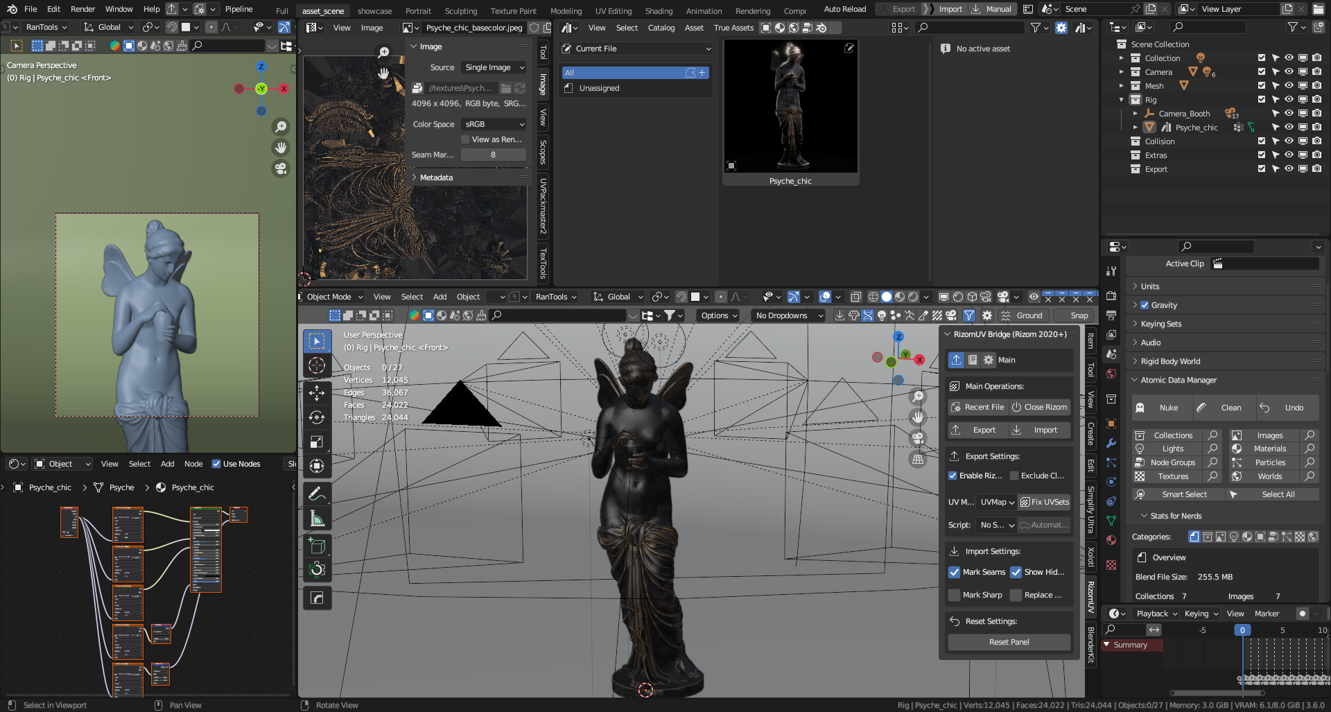The width and height of the screenshot is (1331, 712).
Task: Open the File menu in top bar
Action: tap(31, 9)
